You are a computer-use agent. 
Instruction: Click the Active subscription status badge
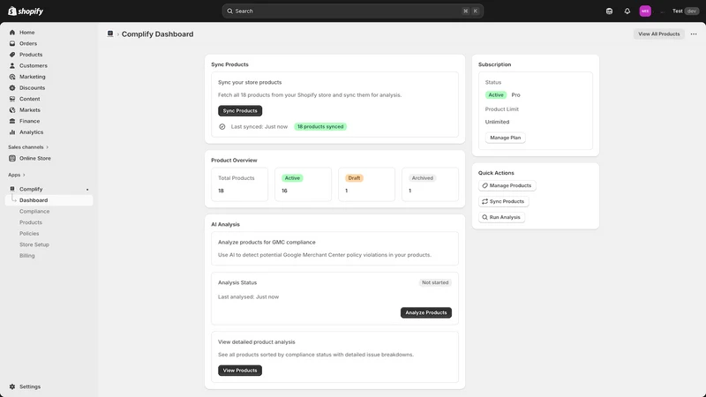tap(496, 95)
